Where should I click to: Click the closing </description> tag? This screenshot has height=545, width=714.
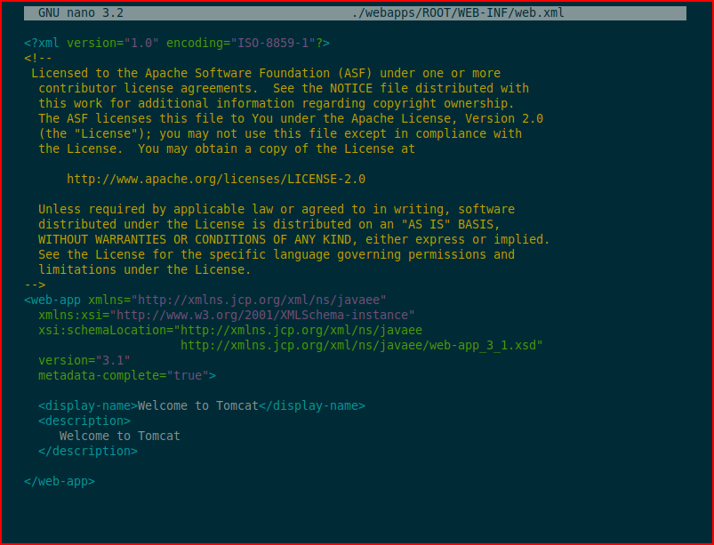(88, 452)
